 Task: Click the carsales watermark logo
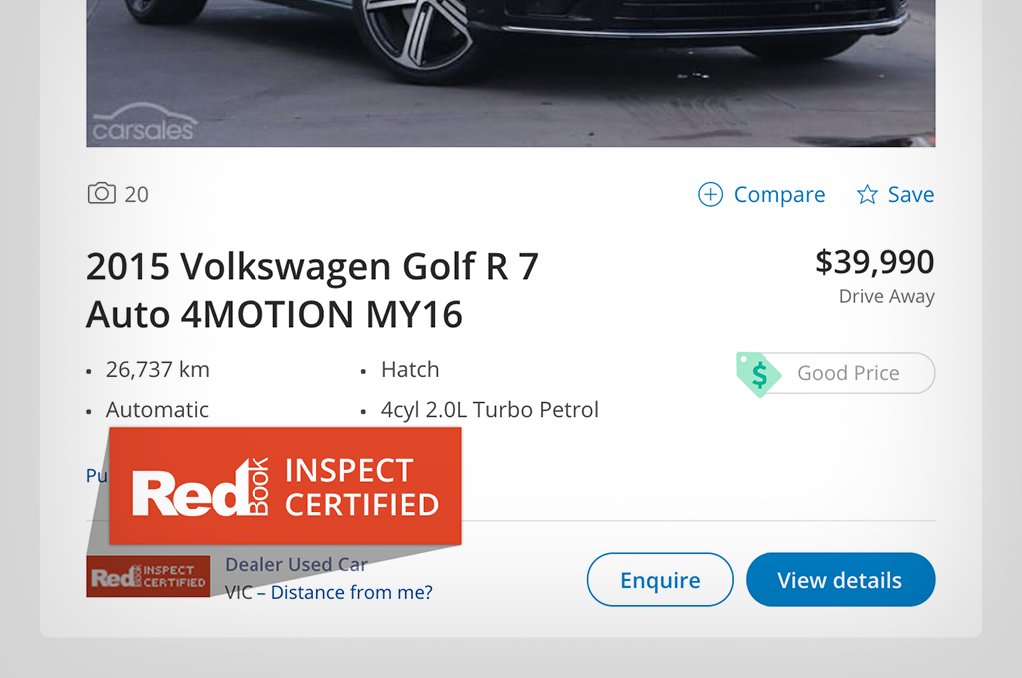click(x=144, y=125)
